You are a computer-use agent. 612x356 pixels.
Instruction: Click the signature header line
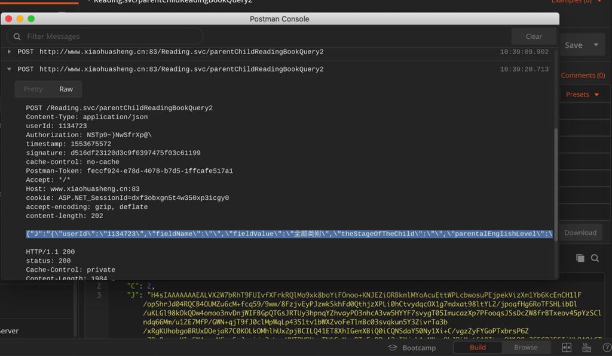coord(113,153)
